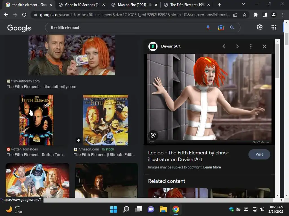Image resolution: width=289 pixels, height=216 pixels.
Task: Open the volume tray icon
Action: point(262,209)
